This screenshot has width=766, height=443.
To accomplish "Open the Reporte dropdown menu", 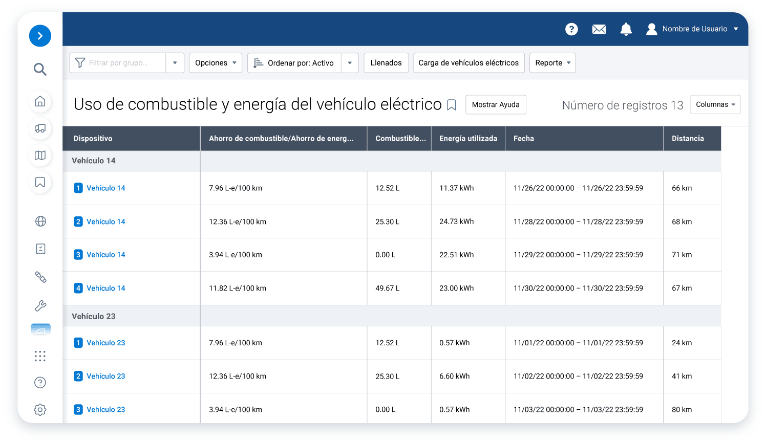I will [552, 63].
